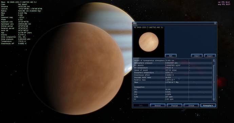Switch to the General tab
The height and width of the screenshot is (123, 234).
point(158,105)
